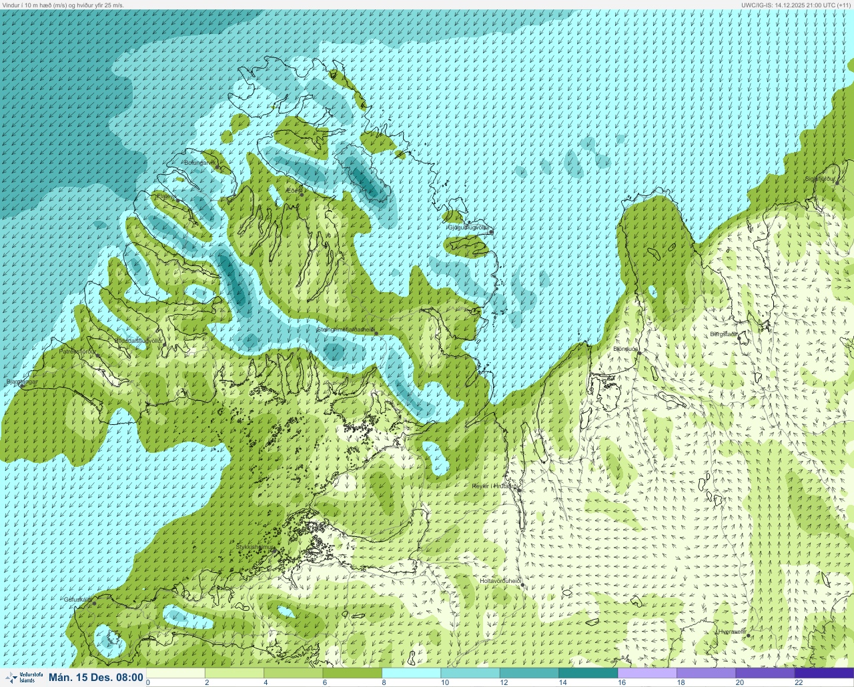Image resolution: width=854 pixels, height=687 pixels.
Task: Click the Gufuskálar station label
Action: [77, 599]
